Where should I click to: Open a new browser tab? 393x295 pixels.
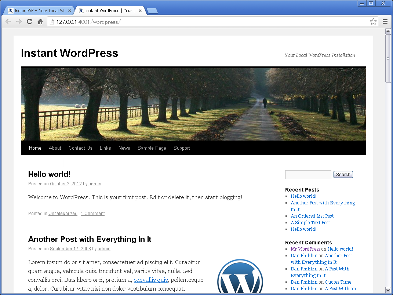[x=152, y=11]
